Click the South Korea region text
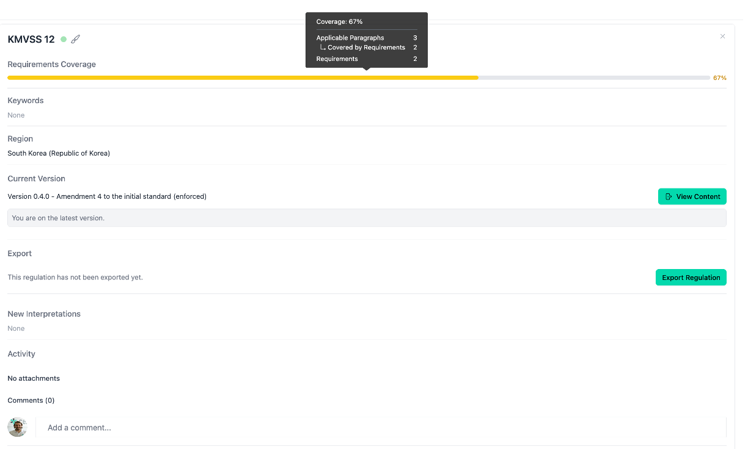The height and width of the screenshot is (449, 748). pos(59,153)
